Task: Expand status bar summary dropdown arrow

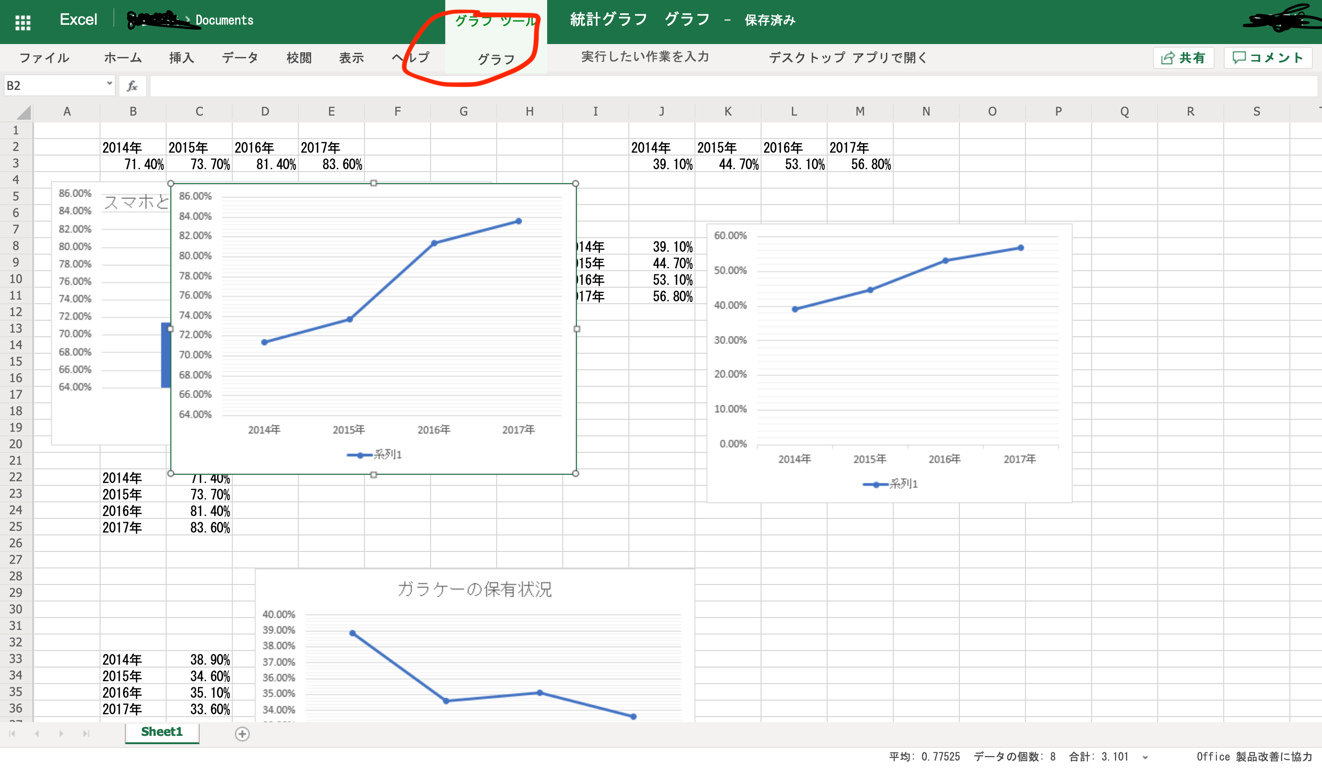Action: 1145,757
